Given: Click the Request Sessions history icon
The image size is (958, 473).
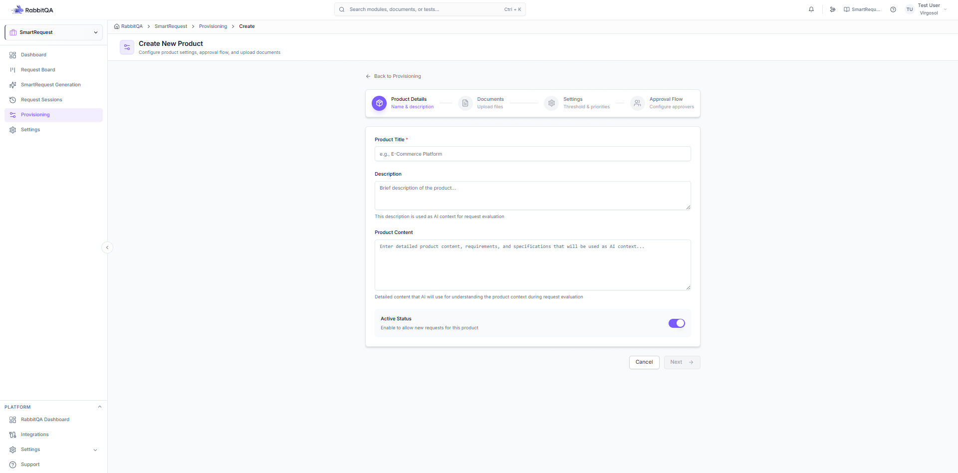Looking at the screenshot, I should click(x=13, y=100).
